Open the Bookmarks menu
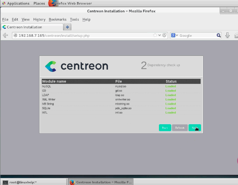 pos(57,19)
